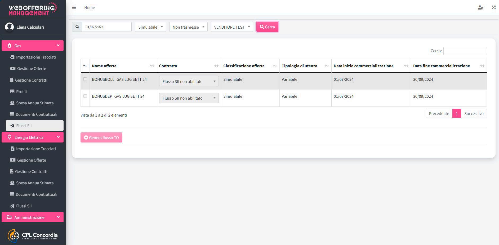Click offer name BONUSBOLL_GAS LUG SETT 24
Viewport: 499px width, 245px height.
point(119,79)
